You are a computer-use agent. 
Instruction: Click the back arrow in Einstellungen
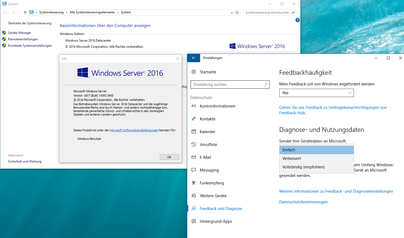[x=194, y=58]
